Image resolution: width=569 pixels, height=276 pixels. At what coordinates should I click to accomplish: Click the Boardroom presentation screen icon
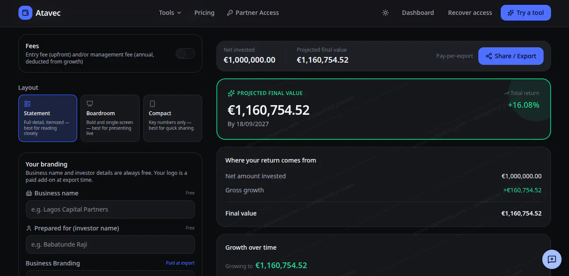tap(90, 104)
